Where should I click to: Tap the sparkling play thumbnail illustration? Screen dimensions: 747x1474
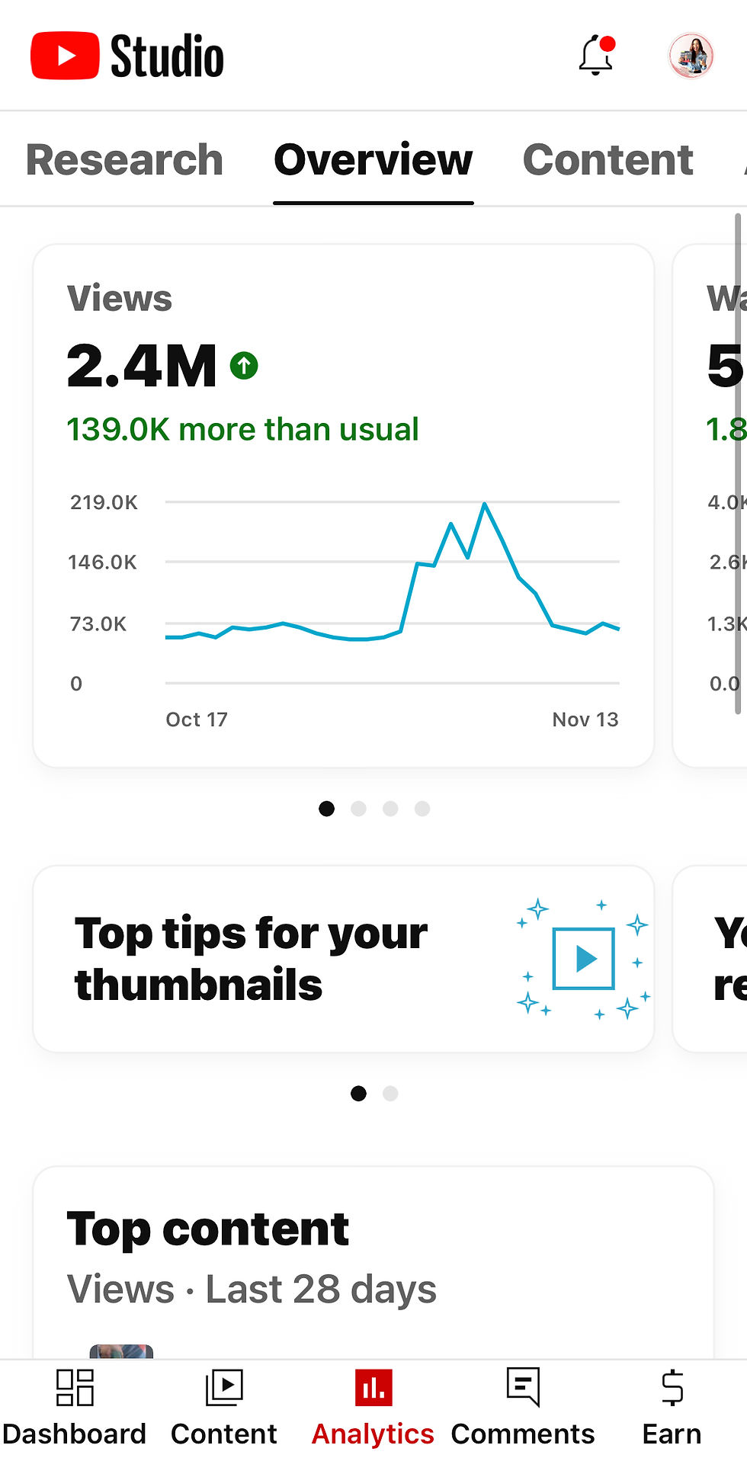[x=583, y=958]
